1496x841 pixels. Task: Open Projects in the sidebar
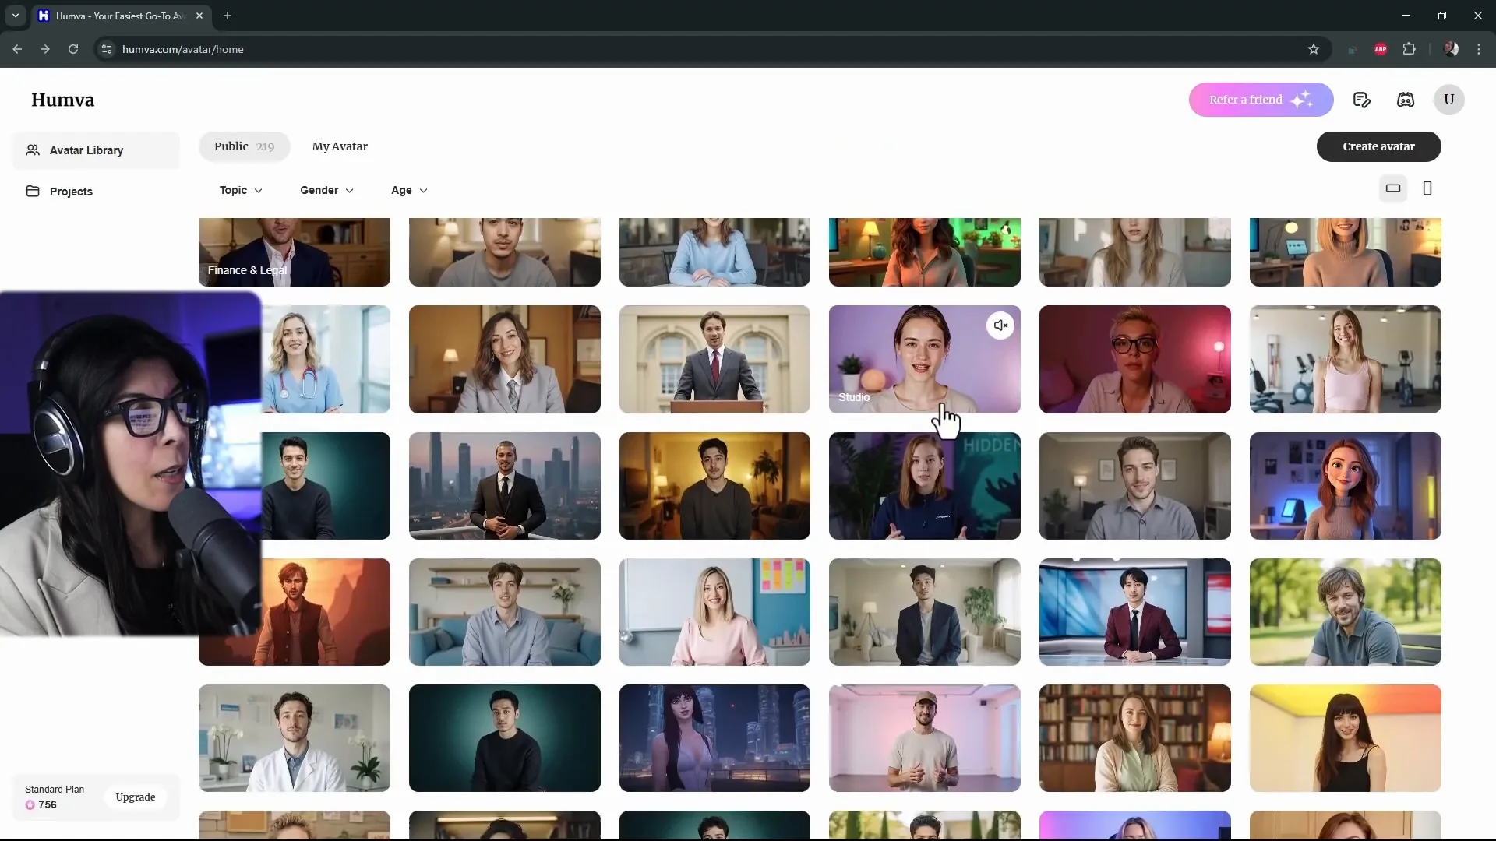pos(96,192)
